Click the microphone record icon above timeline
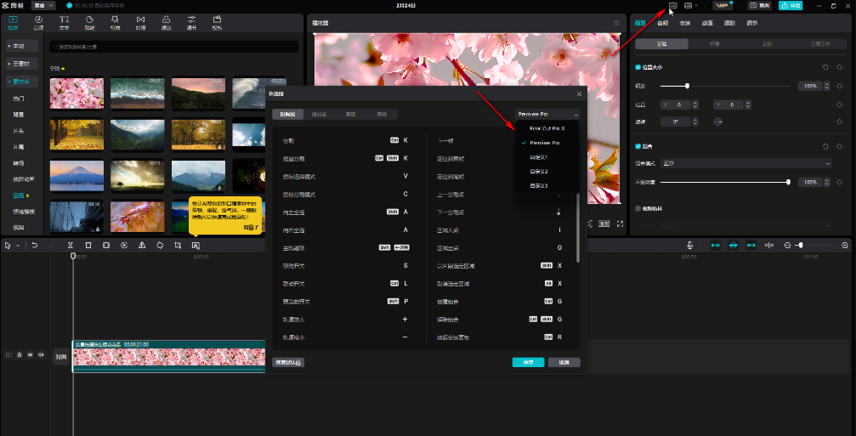 pos(690,245)
